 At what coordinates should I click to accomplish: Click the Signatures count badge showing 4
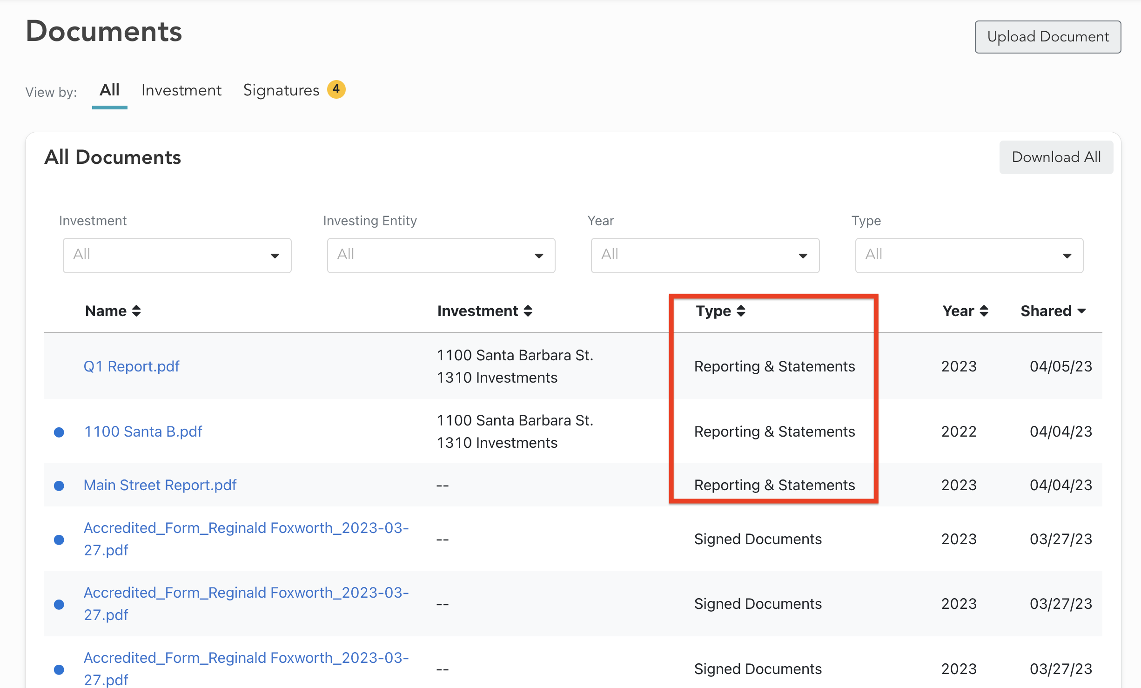point(336,90)
